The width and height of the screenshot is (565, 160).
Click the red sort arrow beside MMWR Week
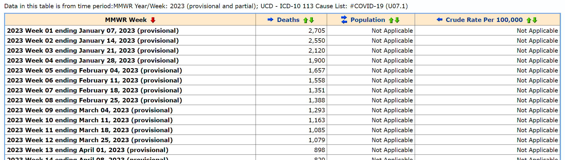click(x=153, y=20)
